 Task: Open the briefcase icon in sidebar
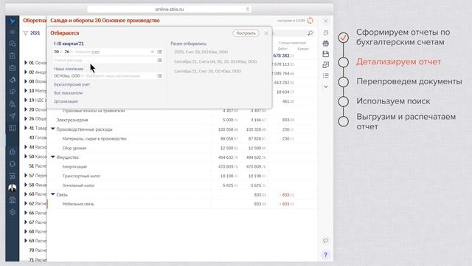[13, 68]
